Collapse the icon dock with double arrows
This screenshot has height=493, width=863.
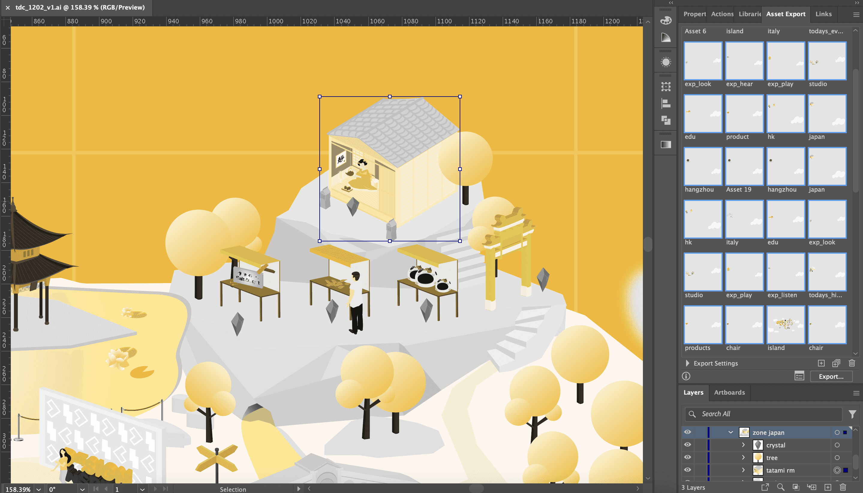click(671, 3)
